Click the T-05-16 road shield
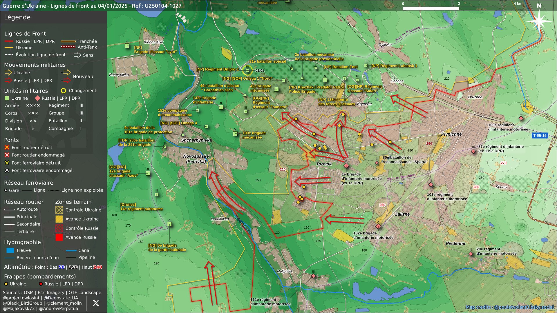The width and height of the screenshot is (557, 313). [540, 135]
